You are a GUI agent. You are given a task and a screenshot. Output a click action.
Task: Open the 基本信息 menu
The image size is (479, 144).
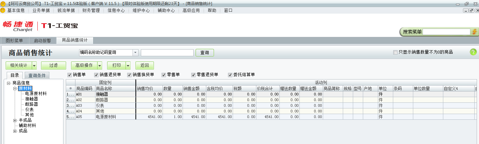click(x=16, y=10)
